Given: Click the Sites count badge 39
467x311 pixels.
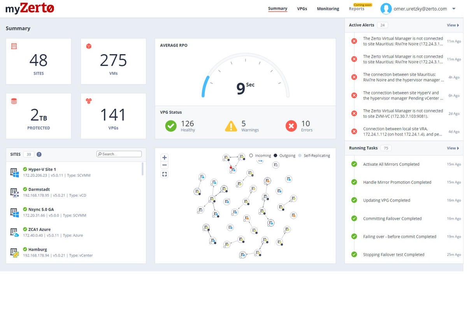Looking at the screenshot, I should pyautogui.click(x=29, y=154).
